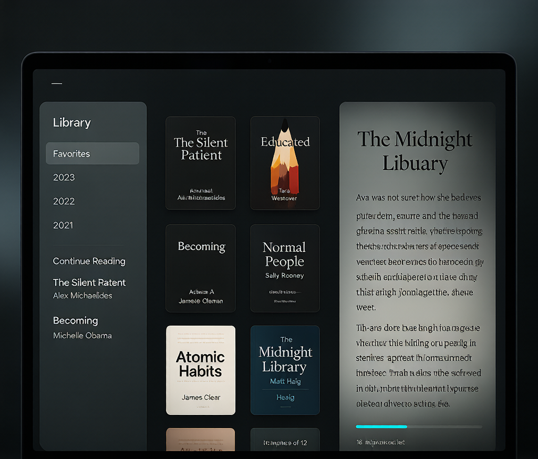Select the Favorites category in Library sidebar
Viewport: 538px width, 459px height.
coord(92,153)
